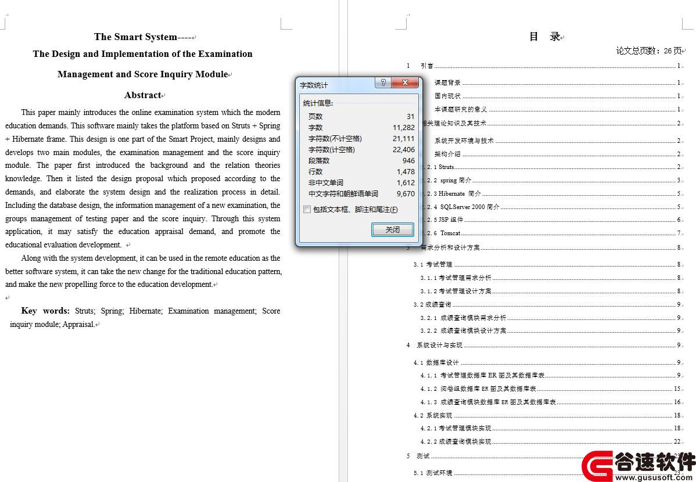The image size is (696, 482).
Task: Open the TOC entry 3.1 考试管理
Action: [x=548, y=265]
